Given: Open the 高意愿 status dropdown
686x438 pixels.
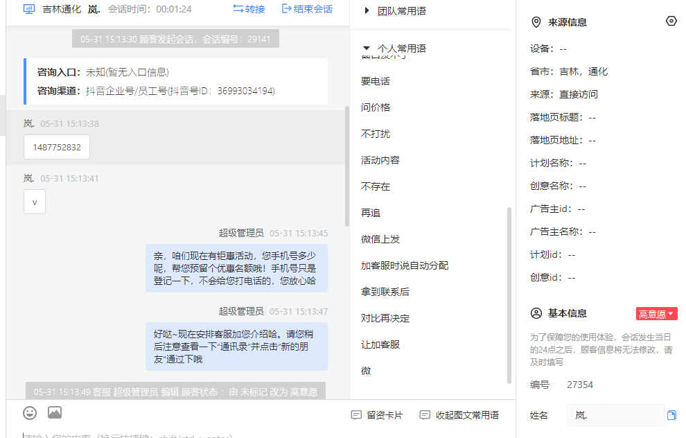Looking at the screenshot, I should coord(656,314).
